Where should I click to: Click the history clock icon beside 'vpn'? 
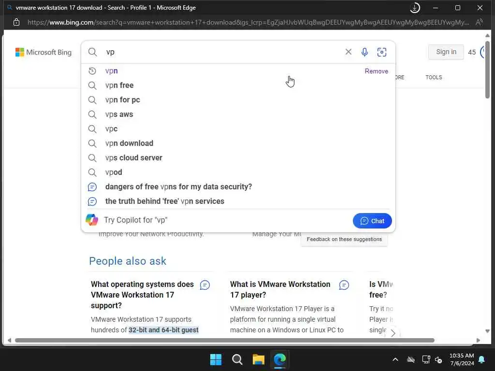pyautogui.click(x=92, y=71)
